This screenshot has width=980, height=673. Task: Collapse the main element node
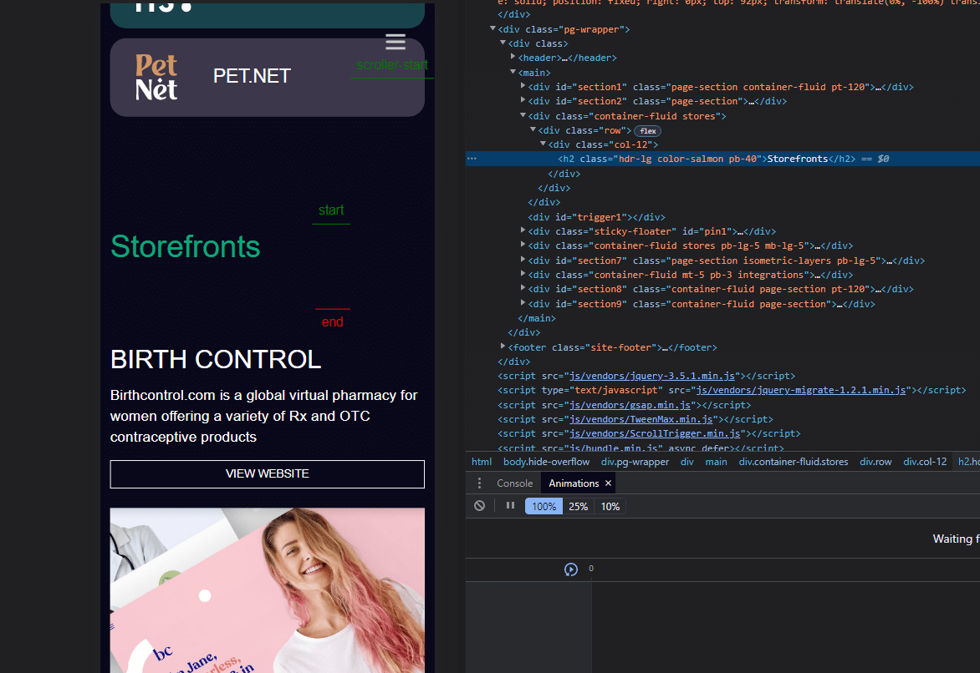[x=513, y=73]
